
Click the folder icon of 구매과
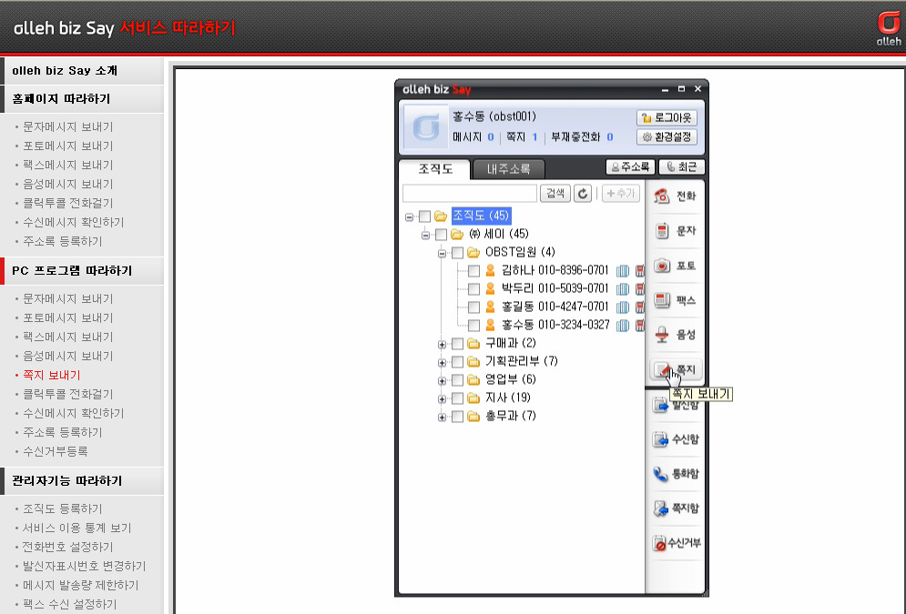(x=473, y=344)
